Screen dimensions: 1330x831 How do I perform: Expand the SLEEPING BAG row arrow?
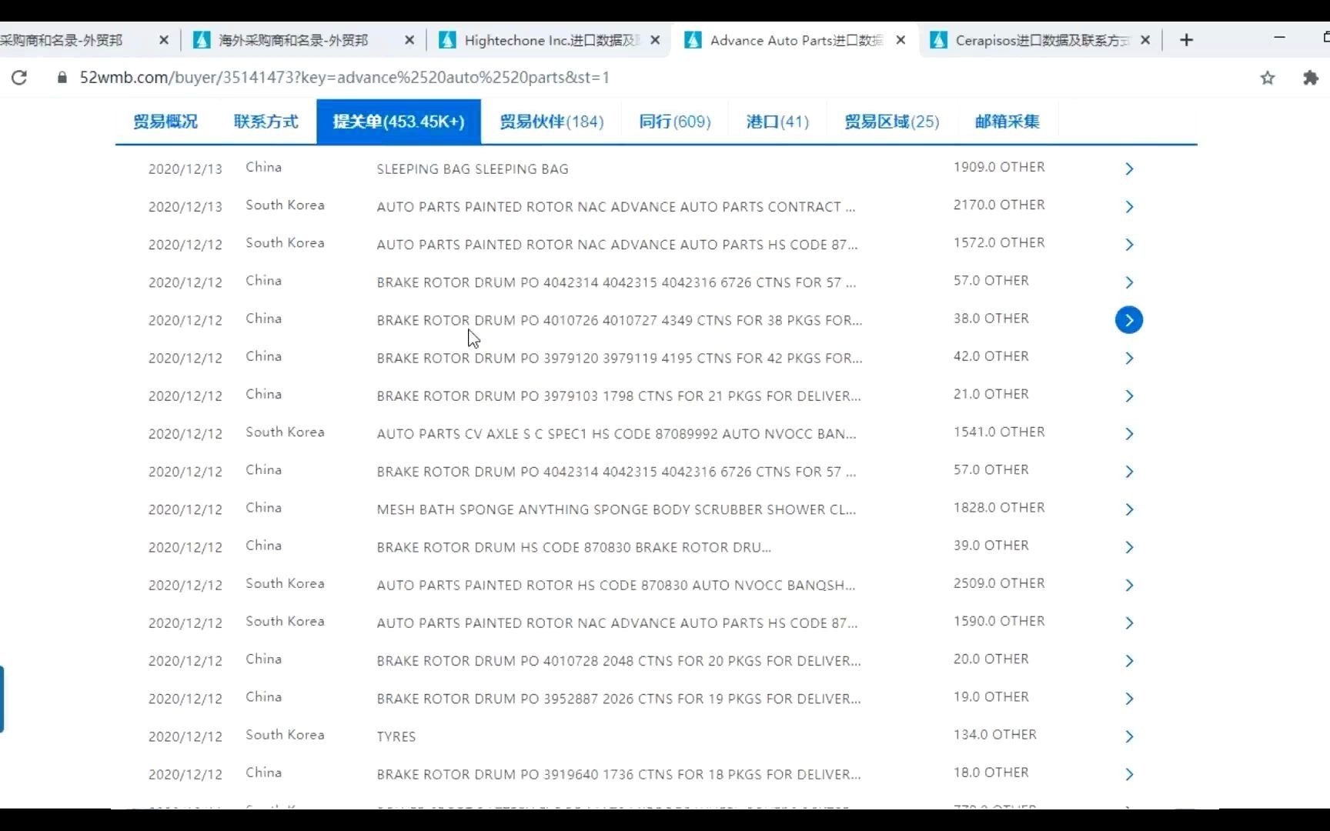[x=1129, y=169]
